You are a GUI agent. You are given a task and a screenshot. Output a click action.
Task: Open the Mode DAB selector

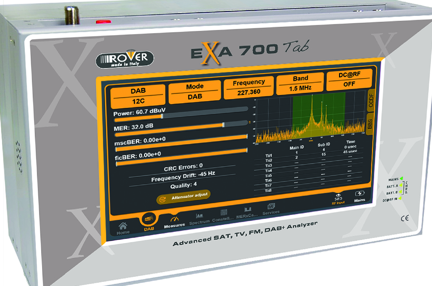[x=195, y=91]
